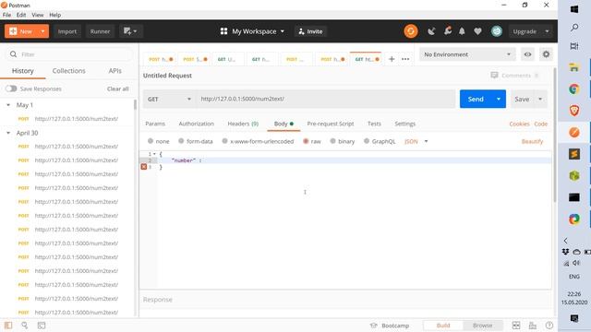The image size is (591, 332).
Task: Open the Send button dropdown arrow
Action: coord(499,99)
